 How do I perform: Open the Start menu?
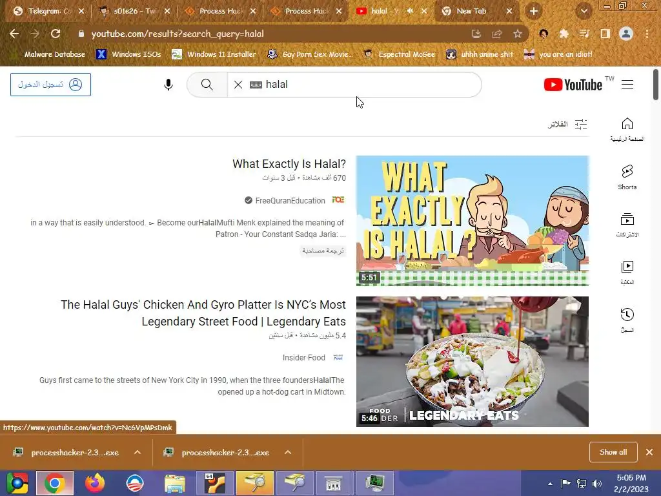[x=17, y=483]
